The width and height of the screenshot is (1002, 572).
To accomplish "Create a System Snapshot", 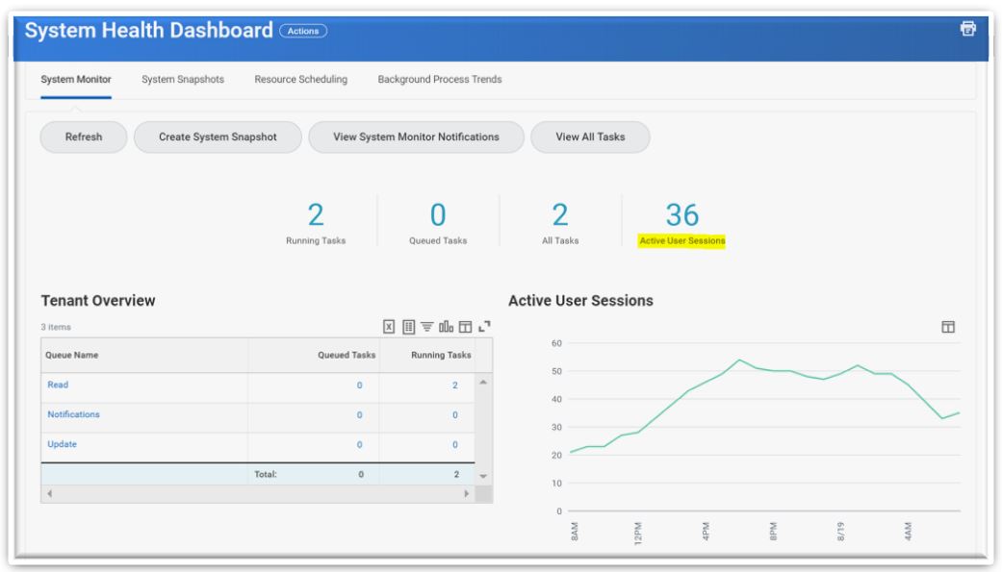I will [219, 137].
